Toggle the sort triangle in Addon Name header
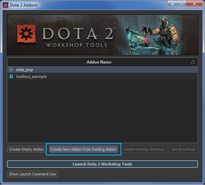Image resolution: width=205 pixels, height=185 pixels. 193,62
